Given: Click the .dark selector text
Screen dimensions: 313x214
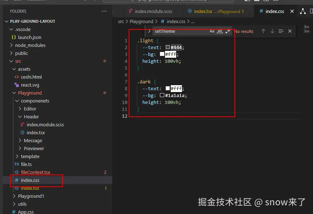Looking at the screenshot, I should (x=144, y=82).
